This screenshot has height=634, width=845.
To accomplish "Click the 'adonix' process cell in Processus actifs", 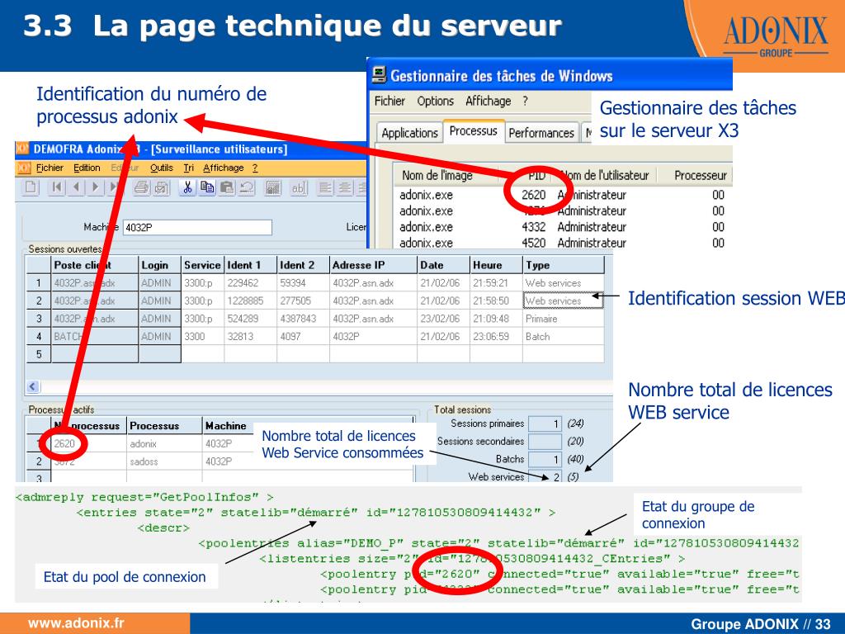I will [x=164, y=443].
